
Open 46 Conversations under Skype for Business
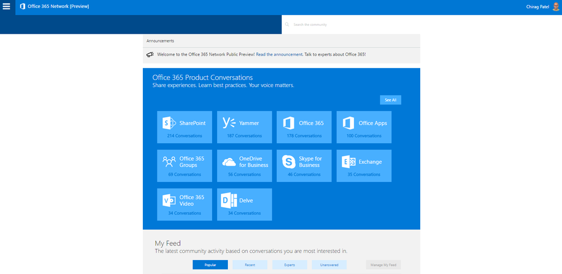click(x=304, y=175)
